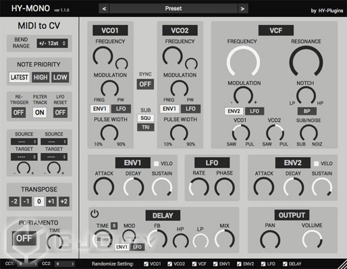The height and width of the screenshot is (269, 347).
Task: Uncheck DELAY randomize setting
Action: click(285, 264)
